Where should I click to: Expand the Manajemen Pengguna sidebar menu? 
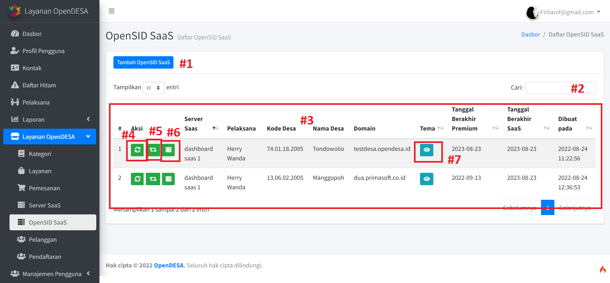coord(50,274)
